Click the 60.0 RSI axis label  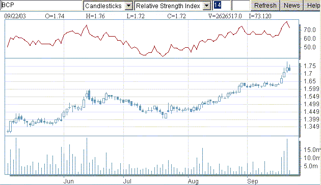[310, 39]
